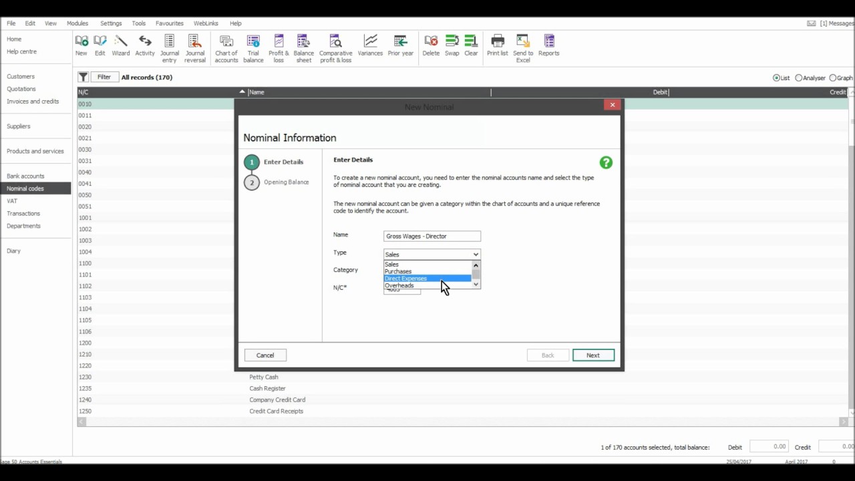
Task: Select the Company Credit Card row
Action: coord(462,400)
